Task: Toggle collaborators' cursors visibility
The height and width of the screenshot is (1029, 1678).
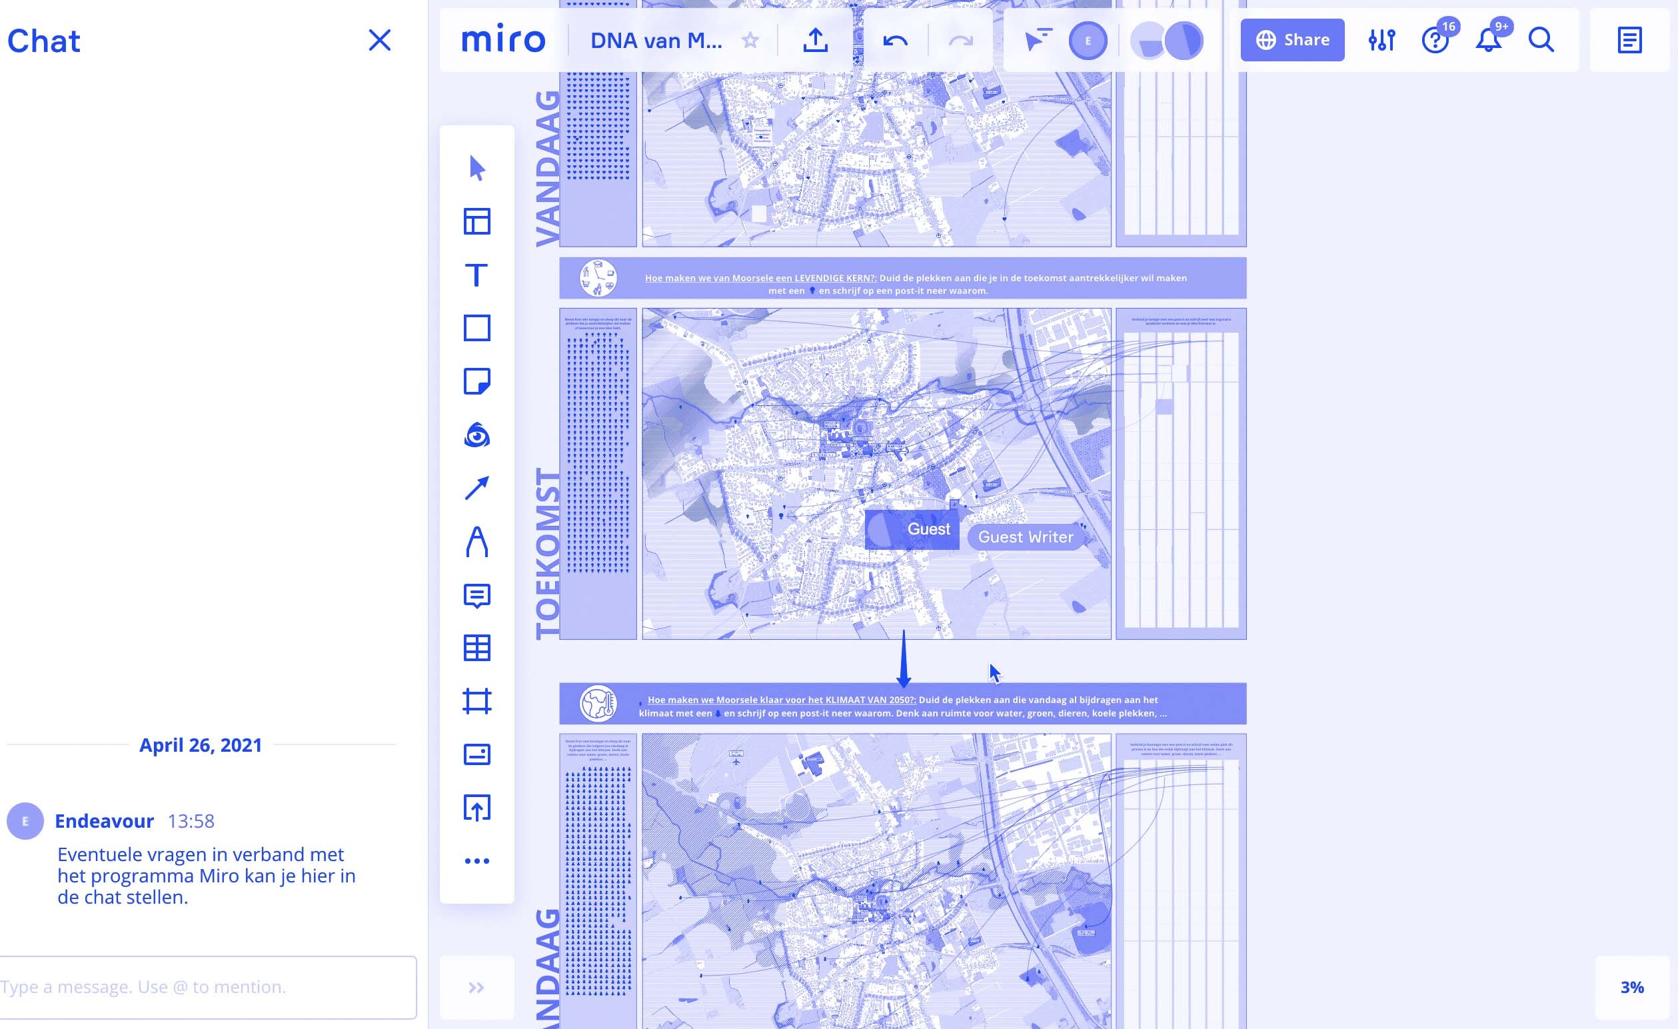Action: 1038,40
